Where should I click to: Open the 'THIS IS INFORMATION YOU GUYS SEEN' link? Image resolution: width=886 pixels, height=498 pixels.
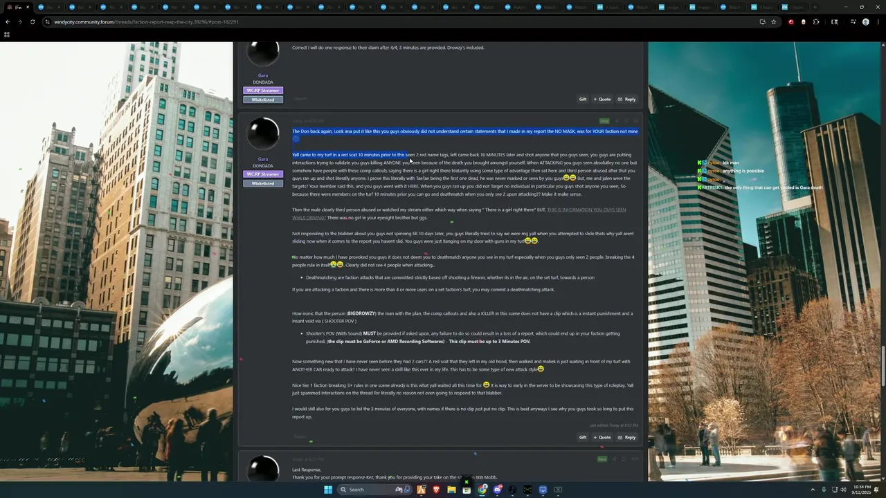pyautogui.click(x=459, y=214)
